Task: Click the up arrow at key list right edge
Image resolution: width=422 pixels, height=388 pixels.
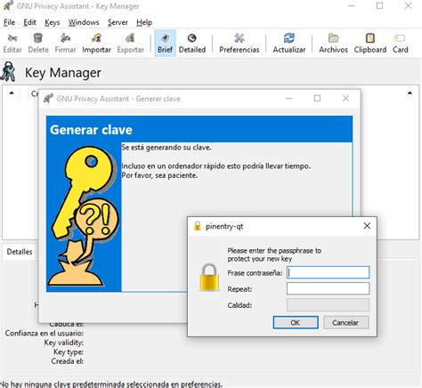Action: 410,93
